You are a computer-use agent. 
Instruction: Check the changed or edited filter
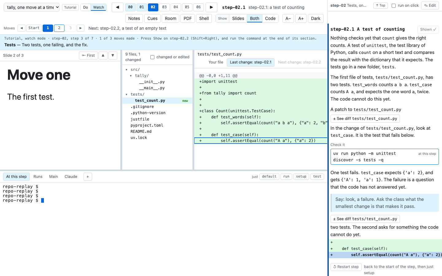(x=152, y=57)
